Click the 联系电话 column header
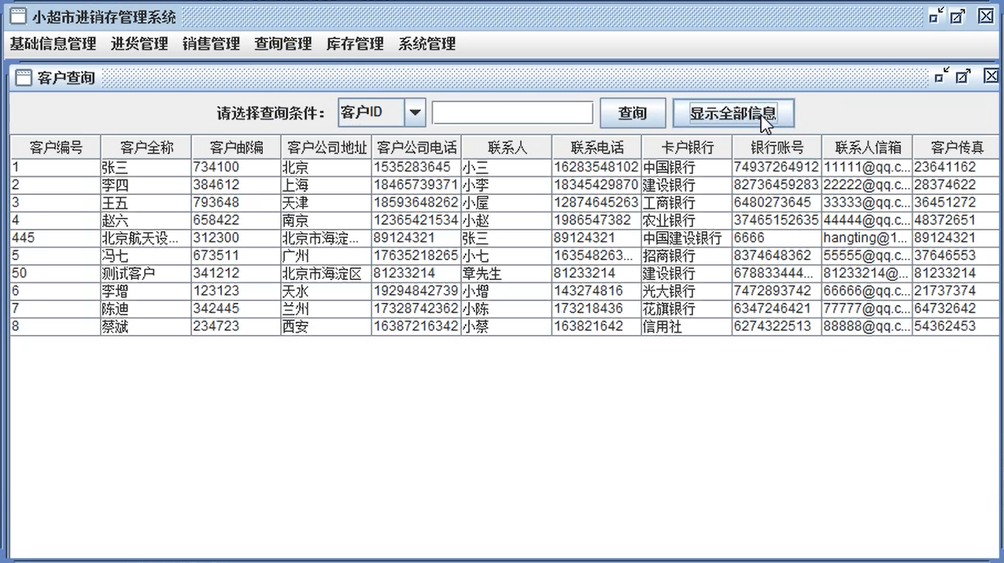The image size is (1004, 563). (596, 147)
